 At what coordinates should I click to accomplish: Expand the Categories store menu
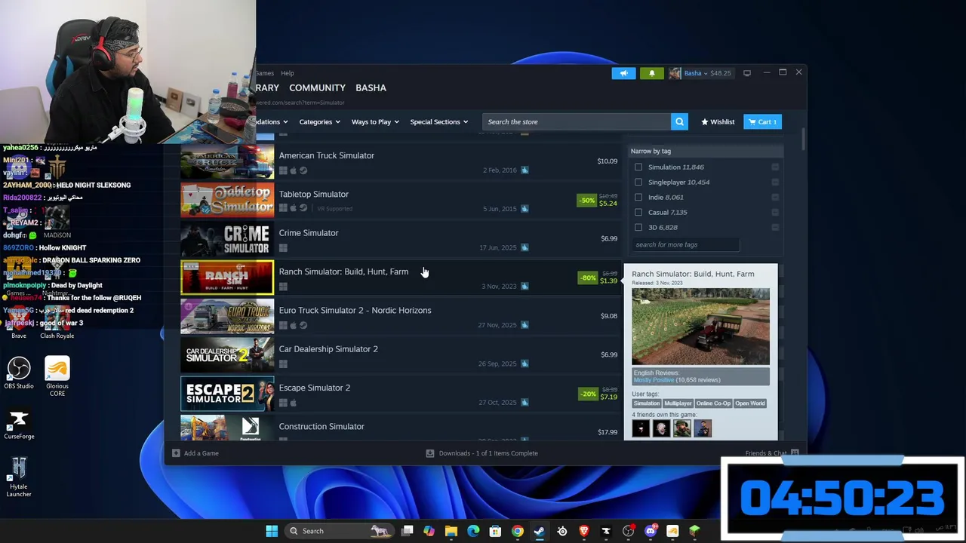tap(319, 121)
